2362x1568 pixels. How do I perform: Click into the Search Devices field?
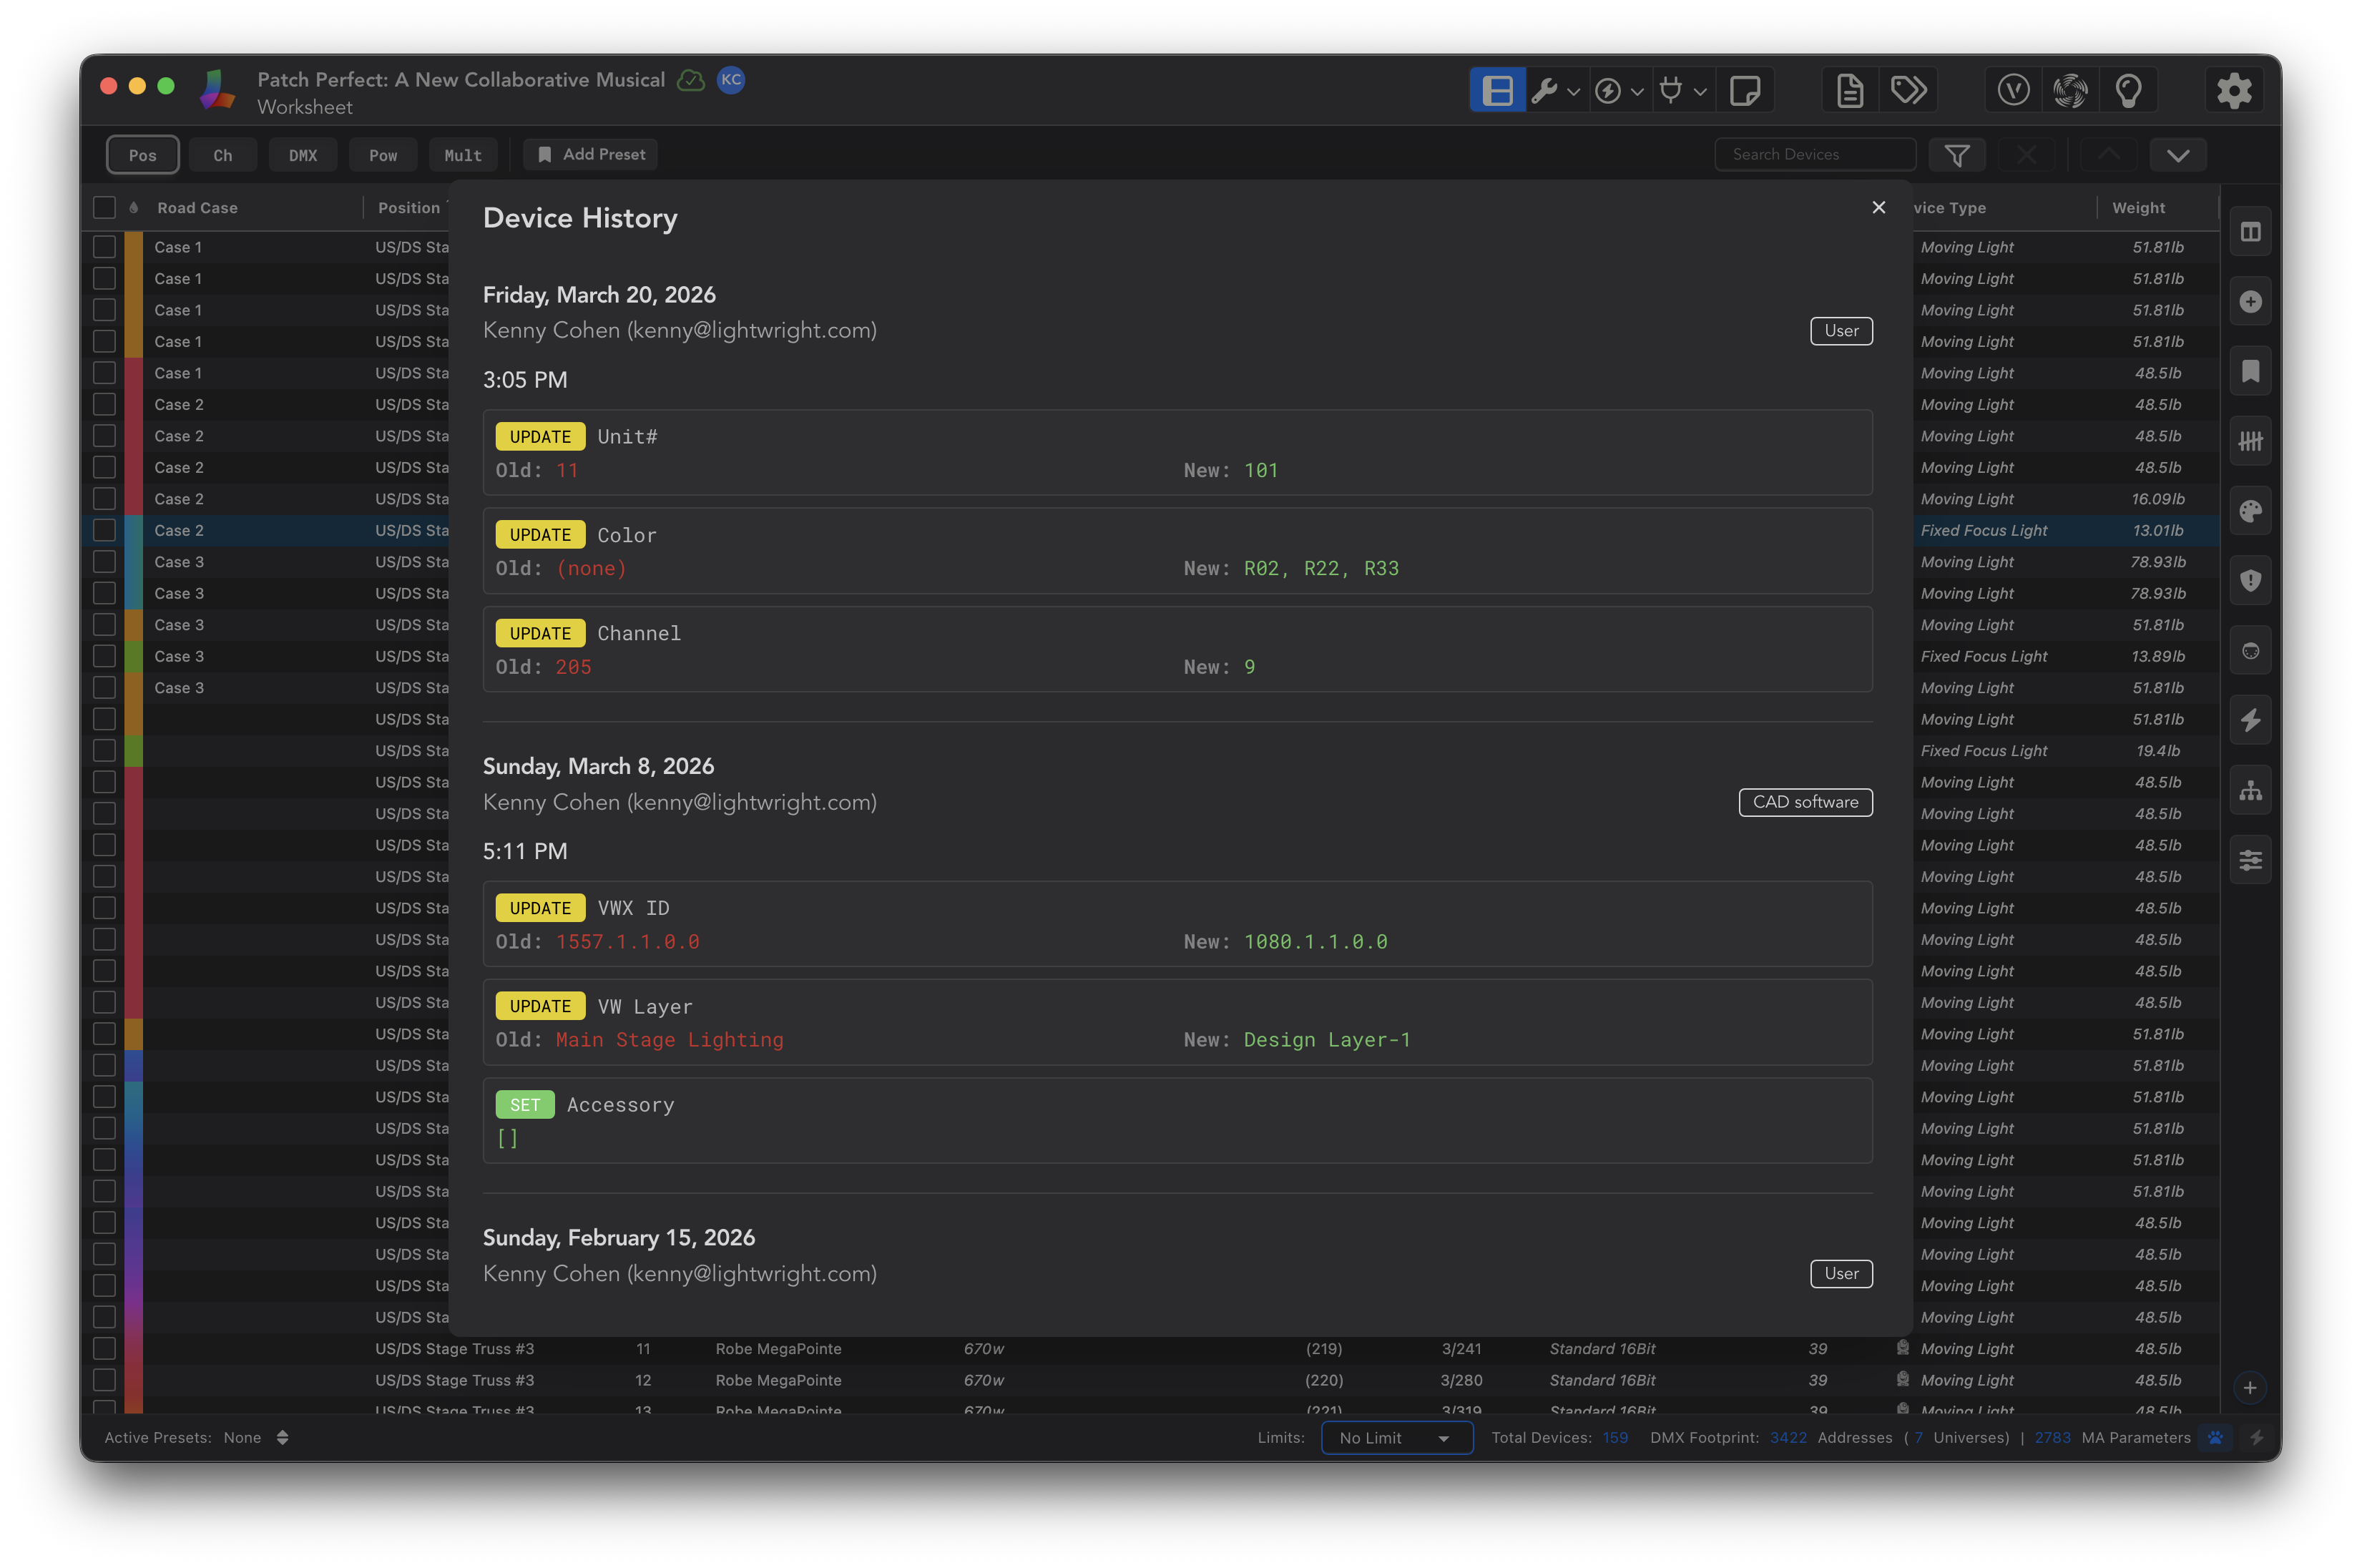1814,155
